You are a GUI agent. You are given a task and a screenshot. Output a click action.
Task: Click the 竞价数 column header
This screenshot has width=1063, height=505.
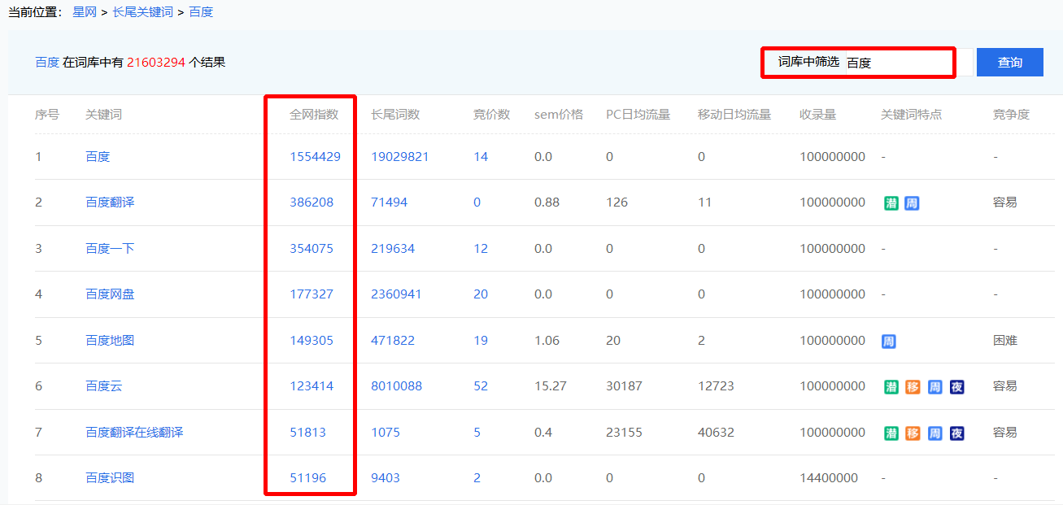point(492,115)
